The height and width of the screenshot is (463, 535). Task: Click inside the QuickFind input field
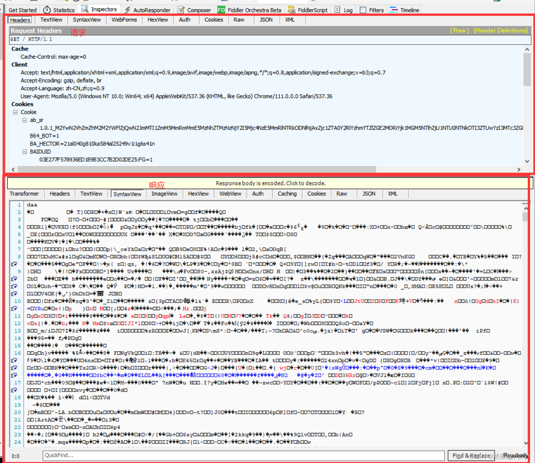[x=244, y=455]
